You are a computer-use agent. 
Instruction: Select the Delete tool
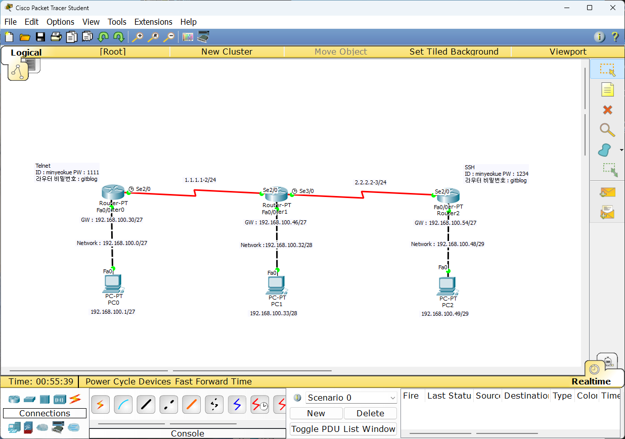coord(607,110)
